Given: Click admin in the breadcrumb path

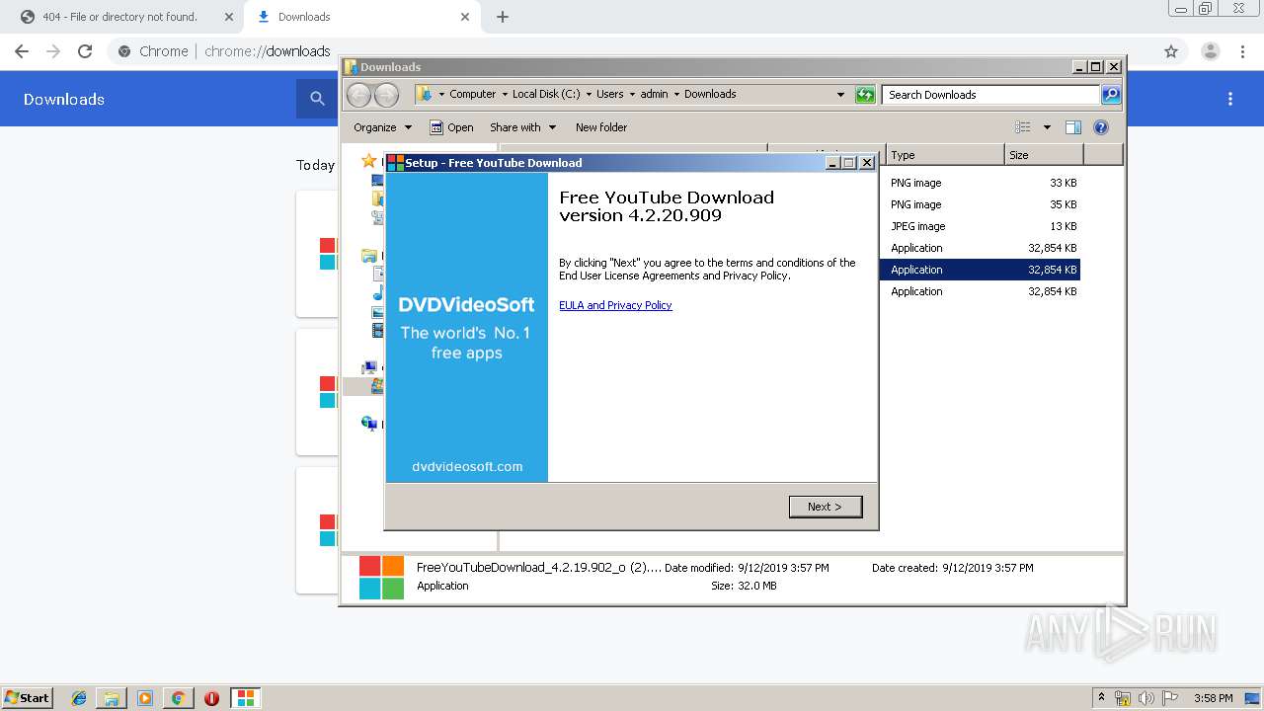Looking at the screenshot, I should coord(654,95).
